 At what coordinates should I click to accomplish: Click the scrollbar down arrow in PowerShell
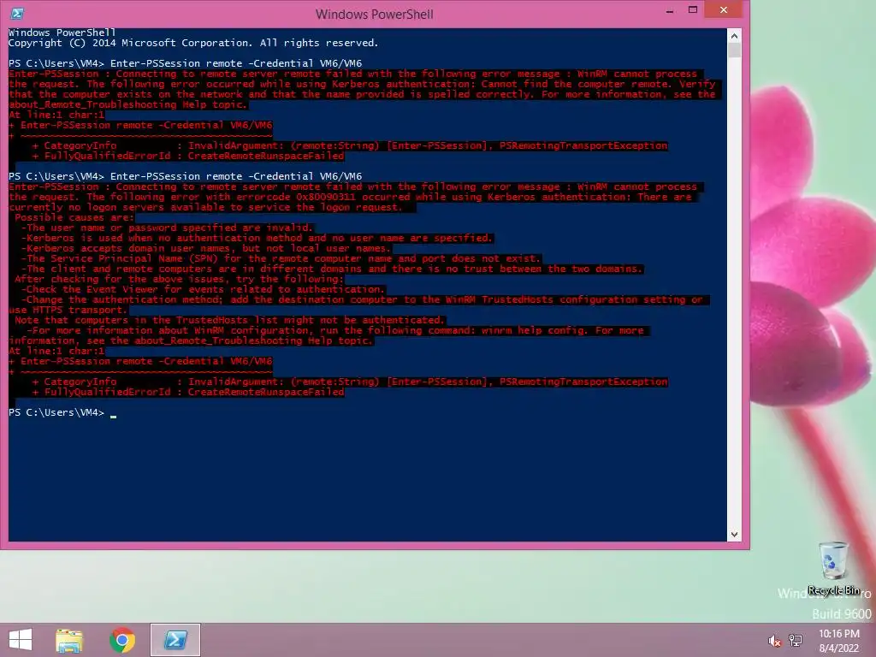tap(734, 535)
